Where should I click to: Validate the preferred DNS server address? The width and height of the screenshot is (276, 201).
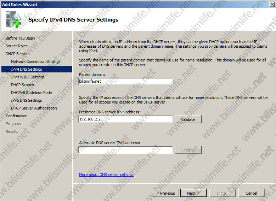tap(188, 119)
